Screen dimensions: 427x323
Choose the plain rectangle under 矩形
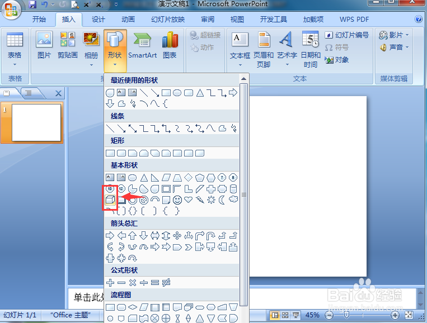pyautogui.click(x=110, y=153)
